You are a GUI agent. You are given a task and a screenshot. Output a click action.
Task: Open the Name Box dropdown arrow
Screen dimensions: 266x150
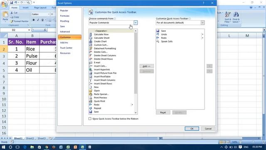[29, 30]
